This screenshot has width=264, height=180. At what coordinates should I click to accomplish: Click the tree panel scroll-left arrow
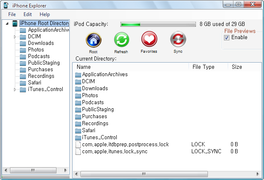tap(6, 170)
